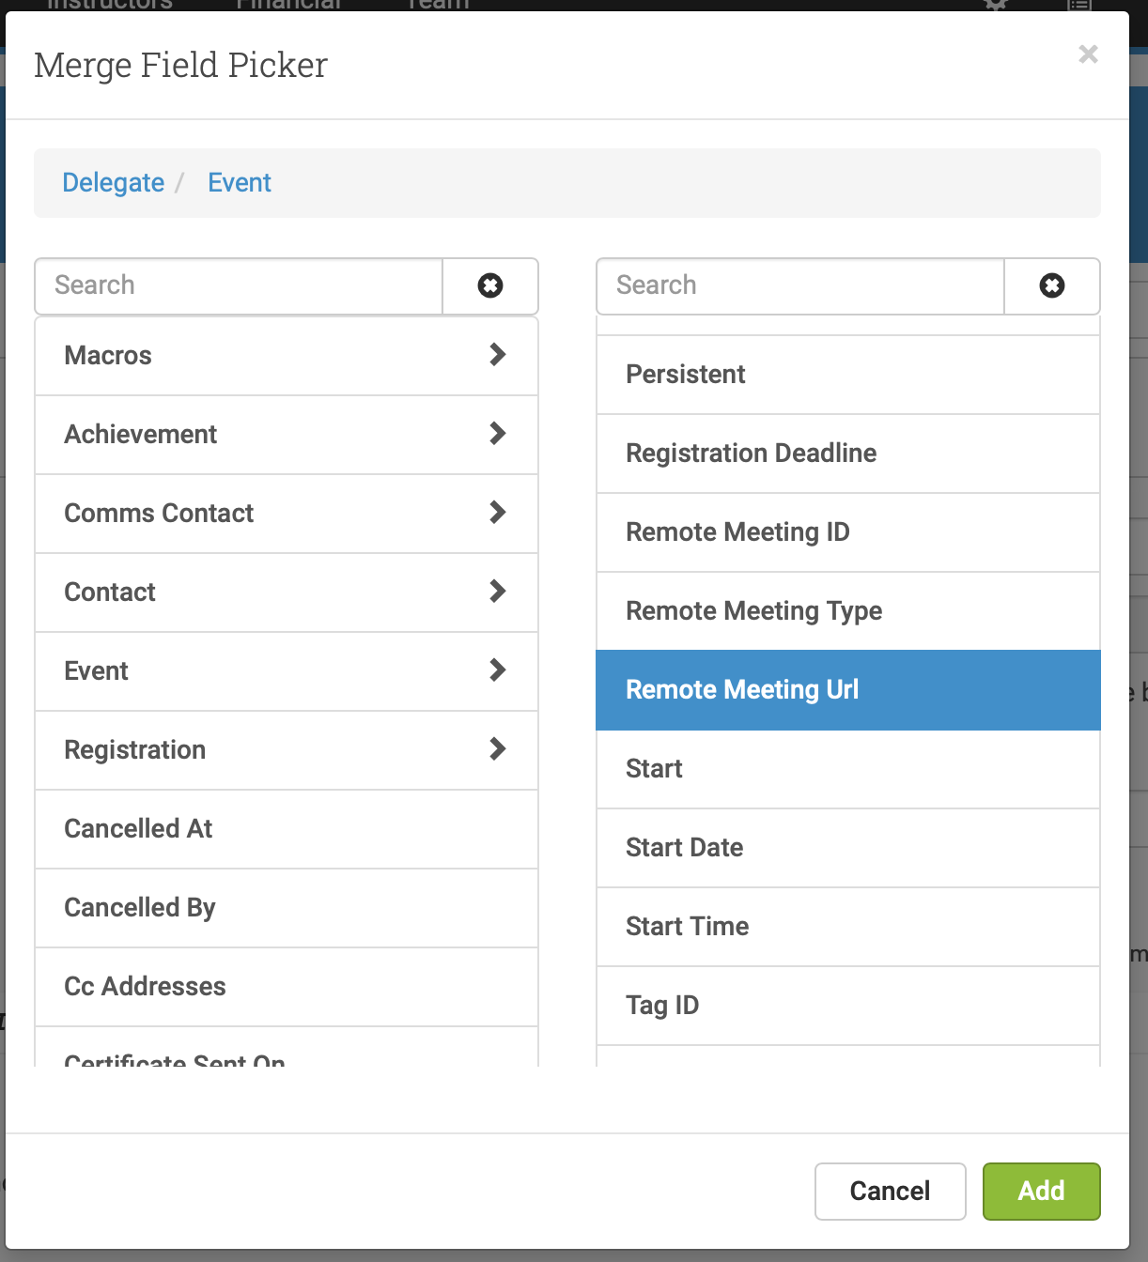
Task: Click the chevron beside Achievement
Action: click(x=498, y=435)
